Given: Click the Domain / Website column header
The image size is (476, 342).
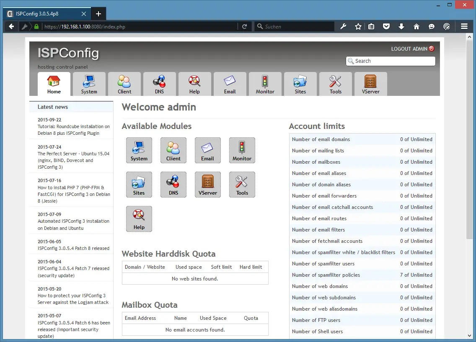Looking at the screenshot, I should (x=145, y=267).
